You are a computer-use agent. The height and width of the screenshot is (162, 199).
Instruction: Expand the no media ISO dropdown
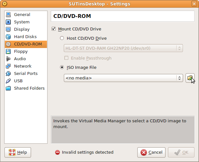(123, 78)
